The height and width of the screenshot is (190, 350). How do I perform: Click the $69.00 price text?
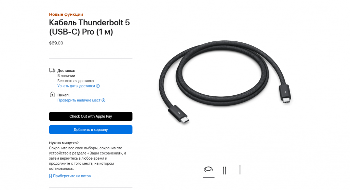[56, 43]
